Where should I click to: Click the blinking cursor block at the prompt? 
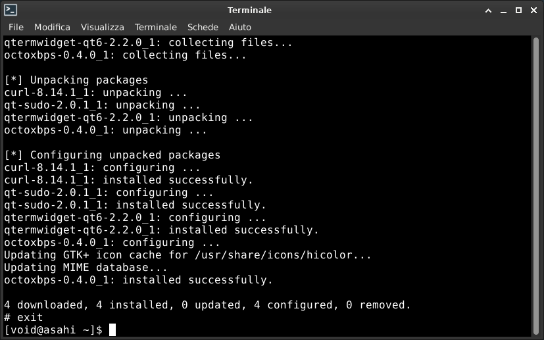pos(112,329)
